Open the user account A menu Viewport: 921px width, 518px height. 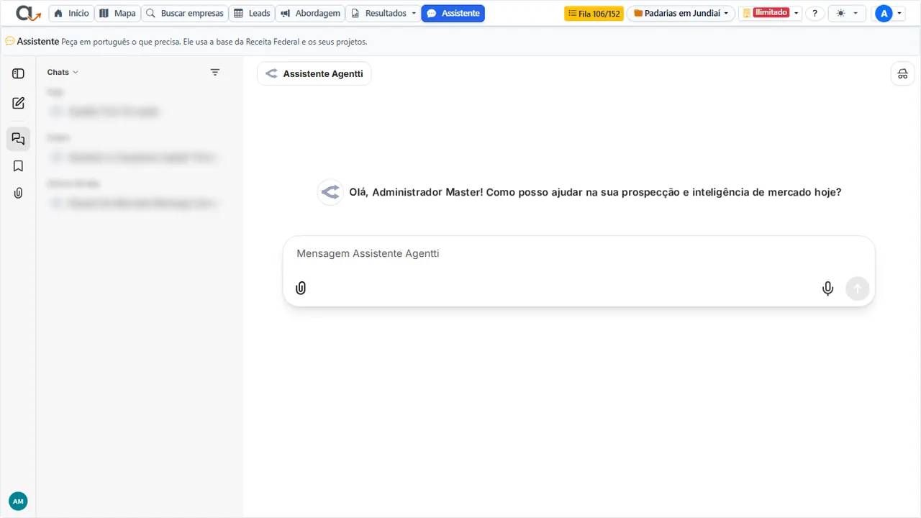[x=888, y=14]
